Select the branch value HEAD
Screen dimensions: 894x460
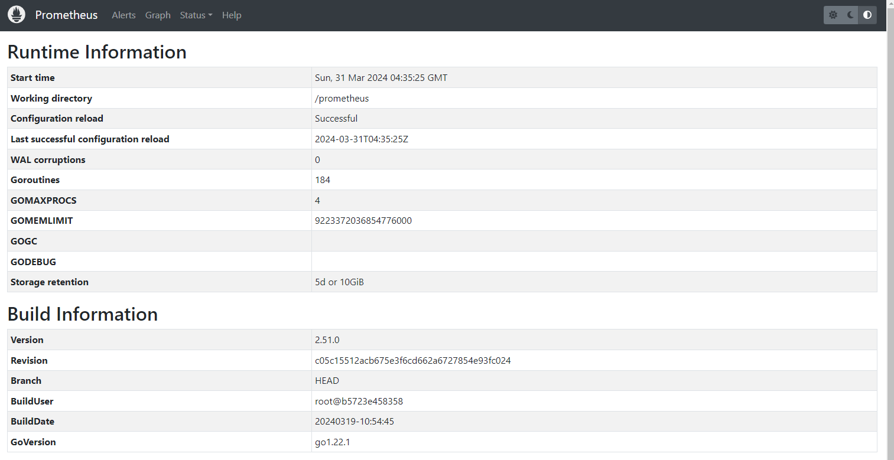click(327, 381)
